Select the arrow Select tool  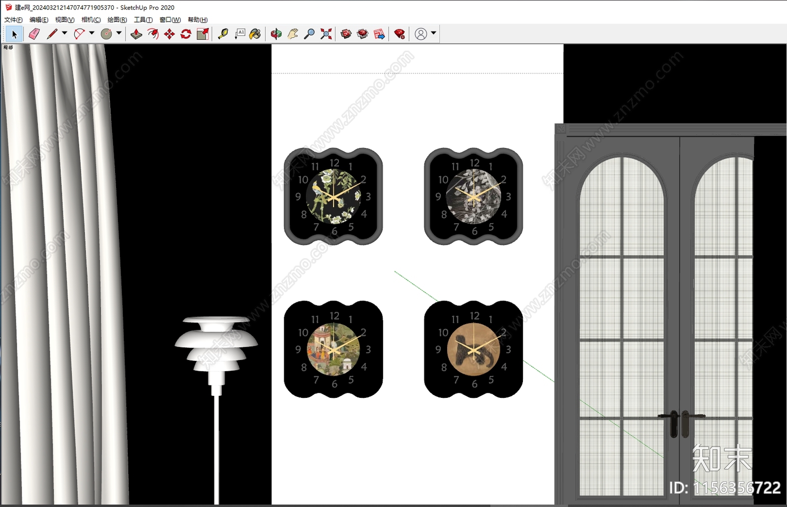[14, 34]
